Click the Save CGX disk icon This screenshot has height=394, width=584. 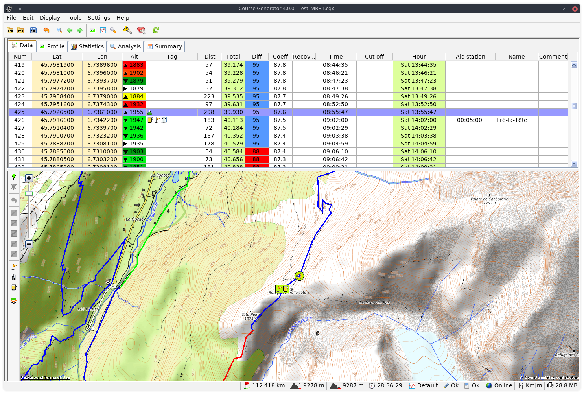point(33,31)
